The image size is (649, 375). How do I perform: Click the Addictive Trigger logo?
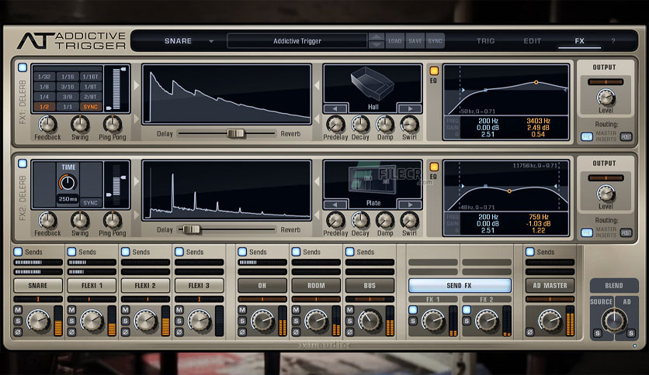(x=71, y=40)
